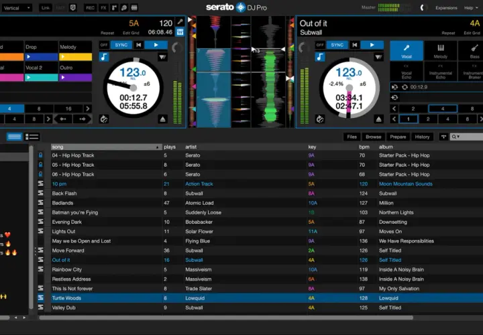
Task: Switch library to simple list view icon
Action: coord(15,137)
